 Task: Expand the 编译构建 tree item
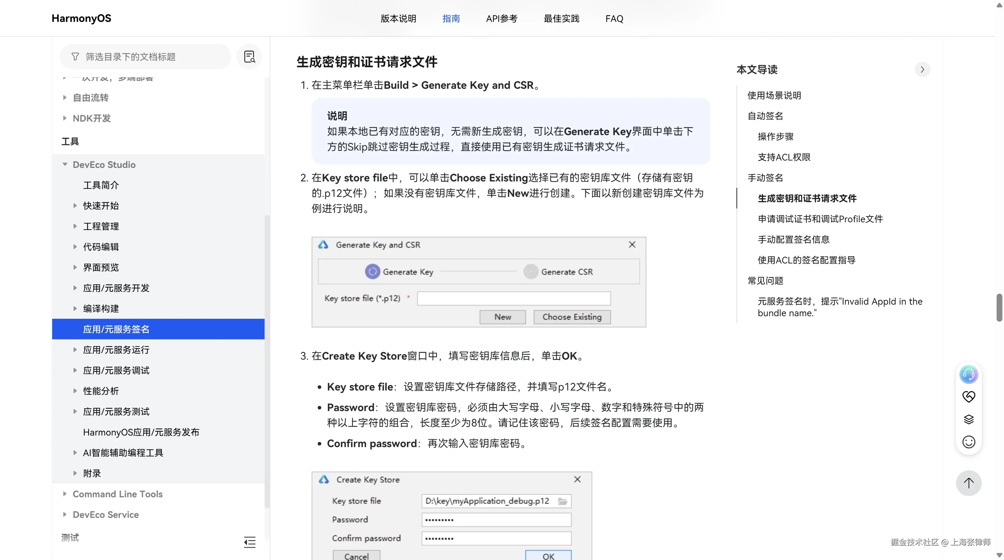[75, 308]
